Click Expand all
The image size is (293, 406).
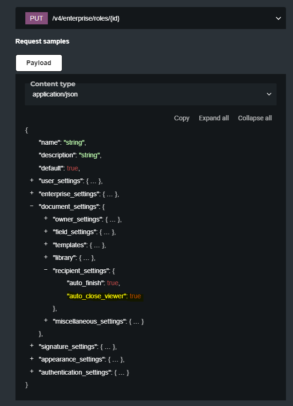pos(214,118)
